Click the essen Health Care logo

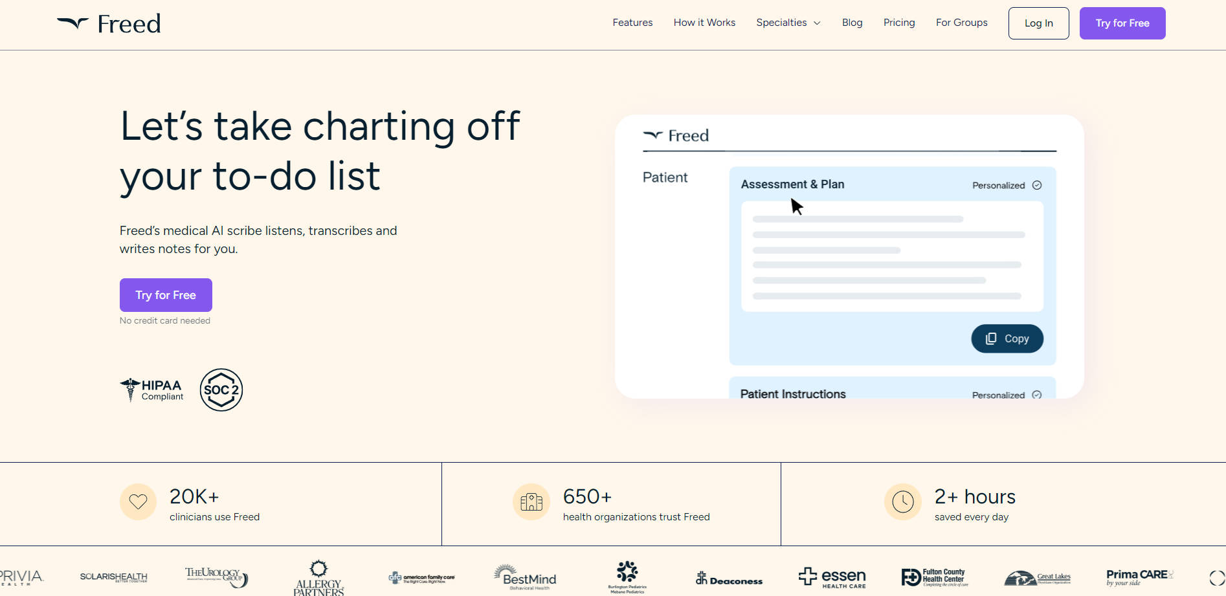point(832,577)
